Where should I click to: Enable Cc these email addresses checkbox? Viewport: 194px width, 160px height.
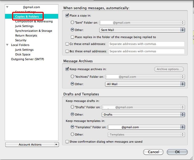(67, 44)
